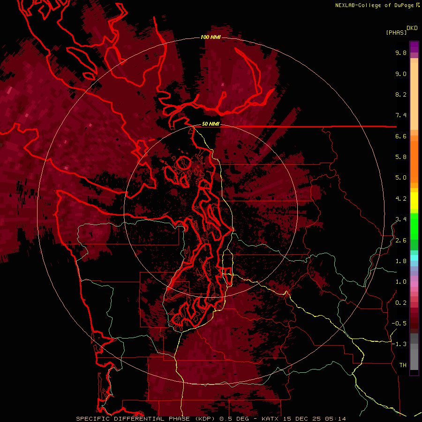Click the 6.6 scale value
The width and height of the screenshot is (422, 422).
pyautogui.click(x=401, y=136)
